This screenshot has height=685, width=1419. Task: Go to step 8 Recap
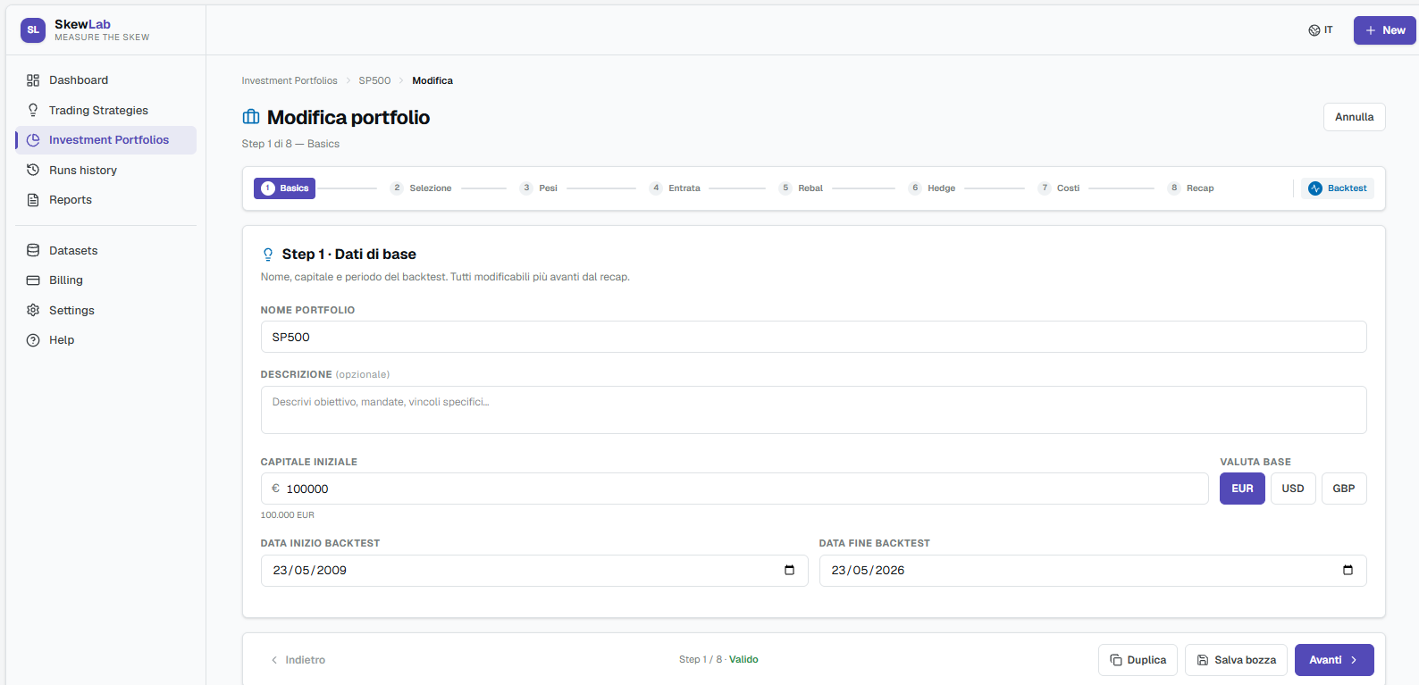click(x=1191, y=188)
